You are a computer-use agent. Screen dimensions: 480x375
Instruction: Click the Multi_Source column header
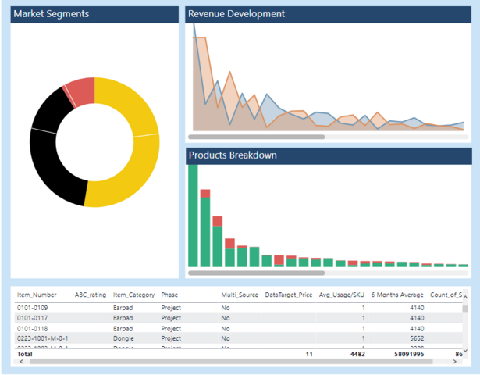click(x=239, y=295)
